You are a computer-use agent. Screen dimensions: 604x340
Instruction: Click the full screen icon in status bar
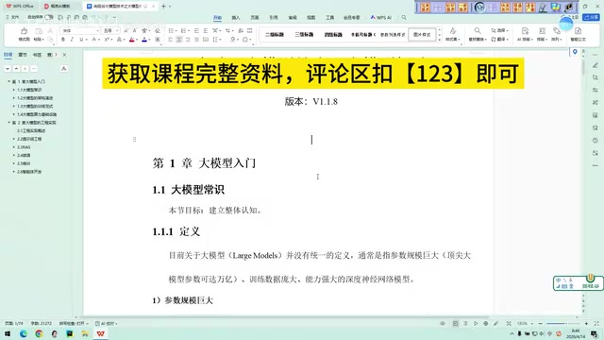click(x=596, y=323)
